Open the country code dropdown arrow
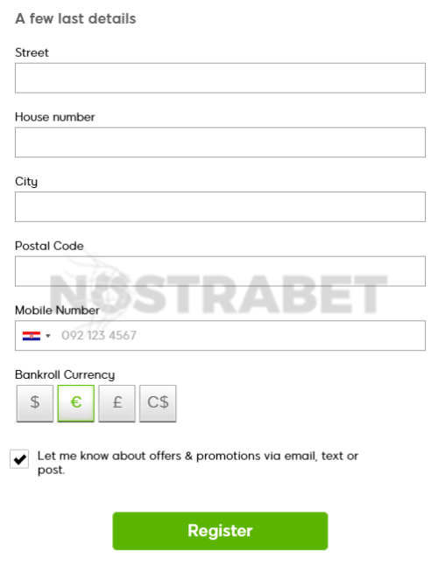This screenshot has width=438, height=579. (47, 336)
